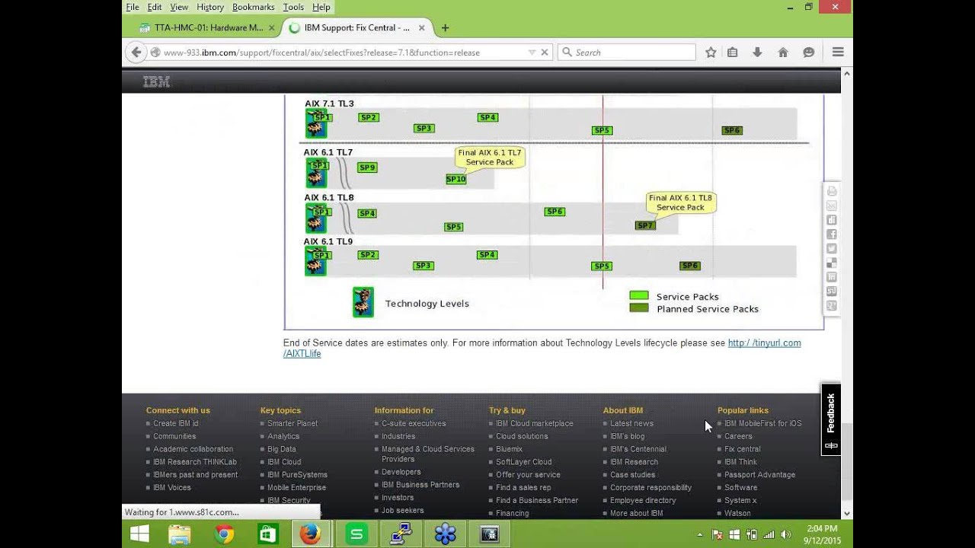The image size is (975, 548).
Task: Share page via Digg icon
Action: coord(832,220)
